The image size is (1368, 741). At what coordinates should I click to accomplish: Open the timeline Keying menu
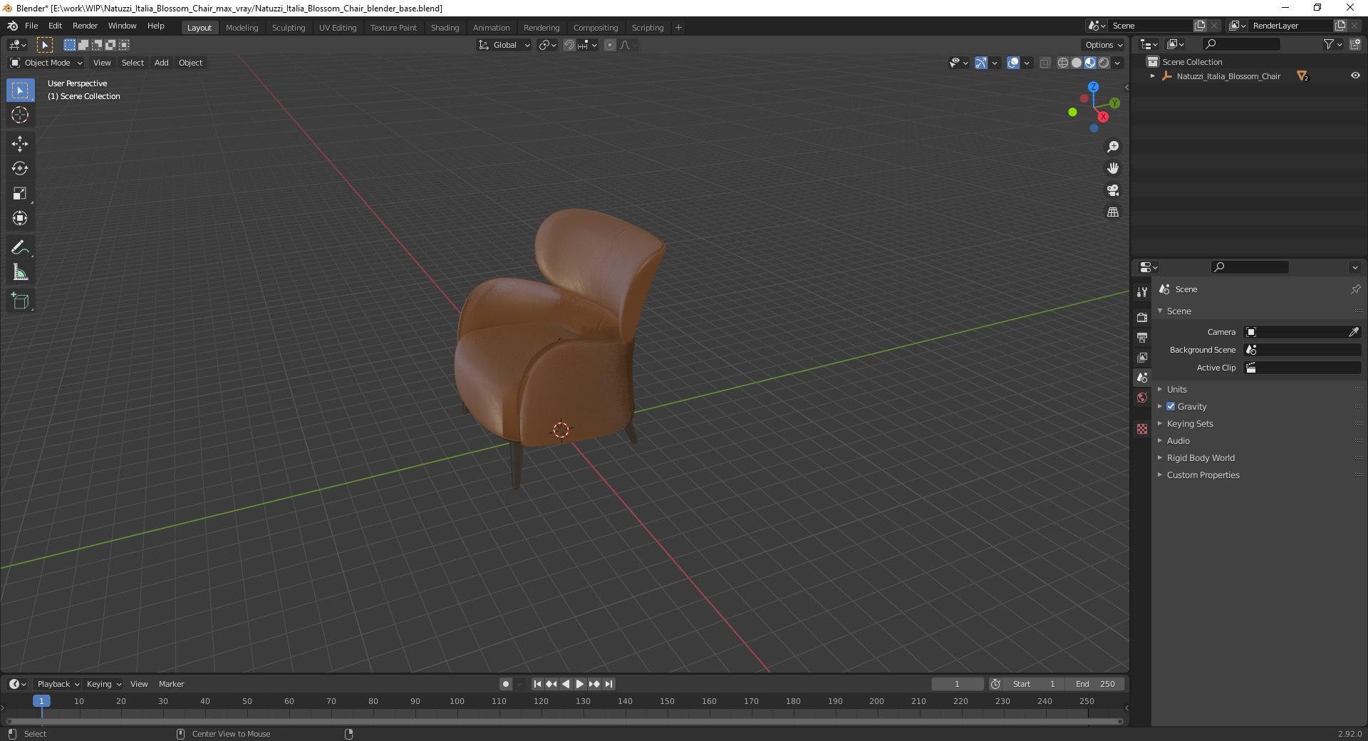103,684
